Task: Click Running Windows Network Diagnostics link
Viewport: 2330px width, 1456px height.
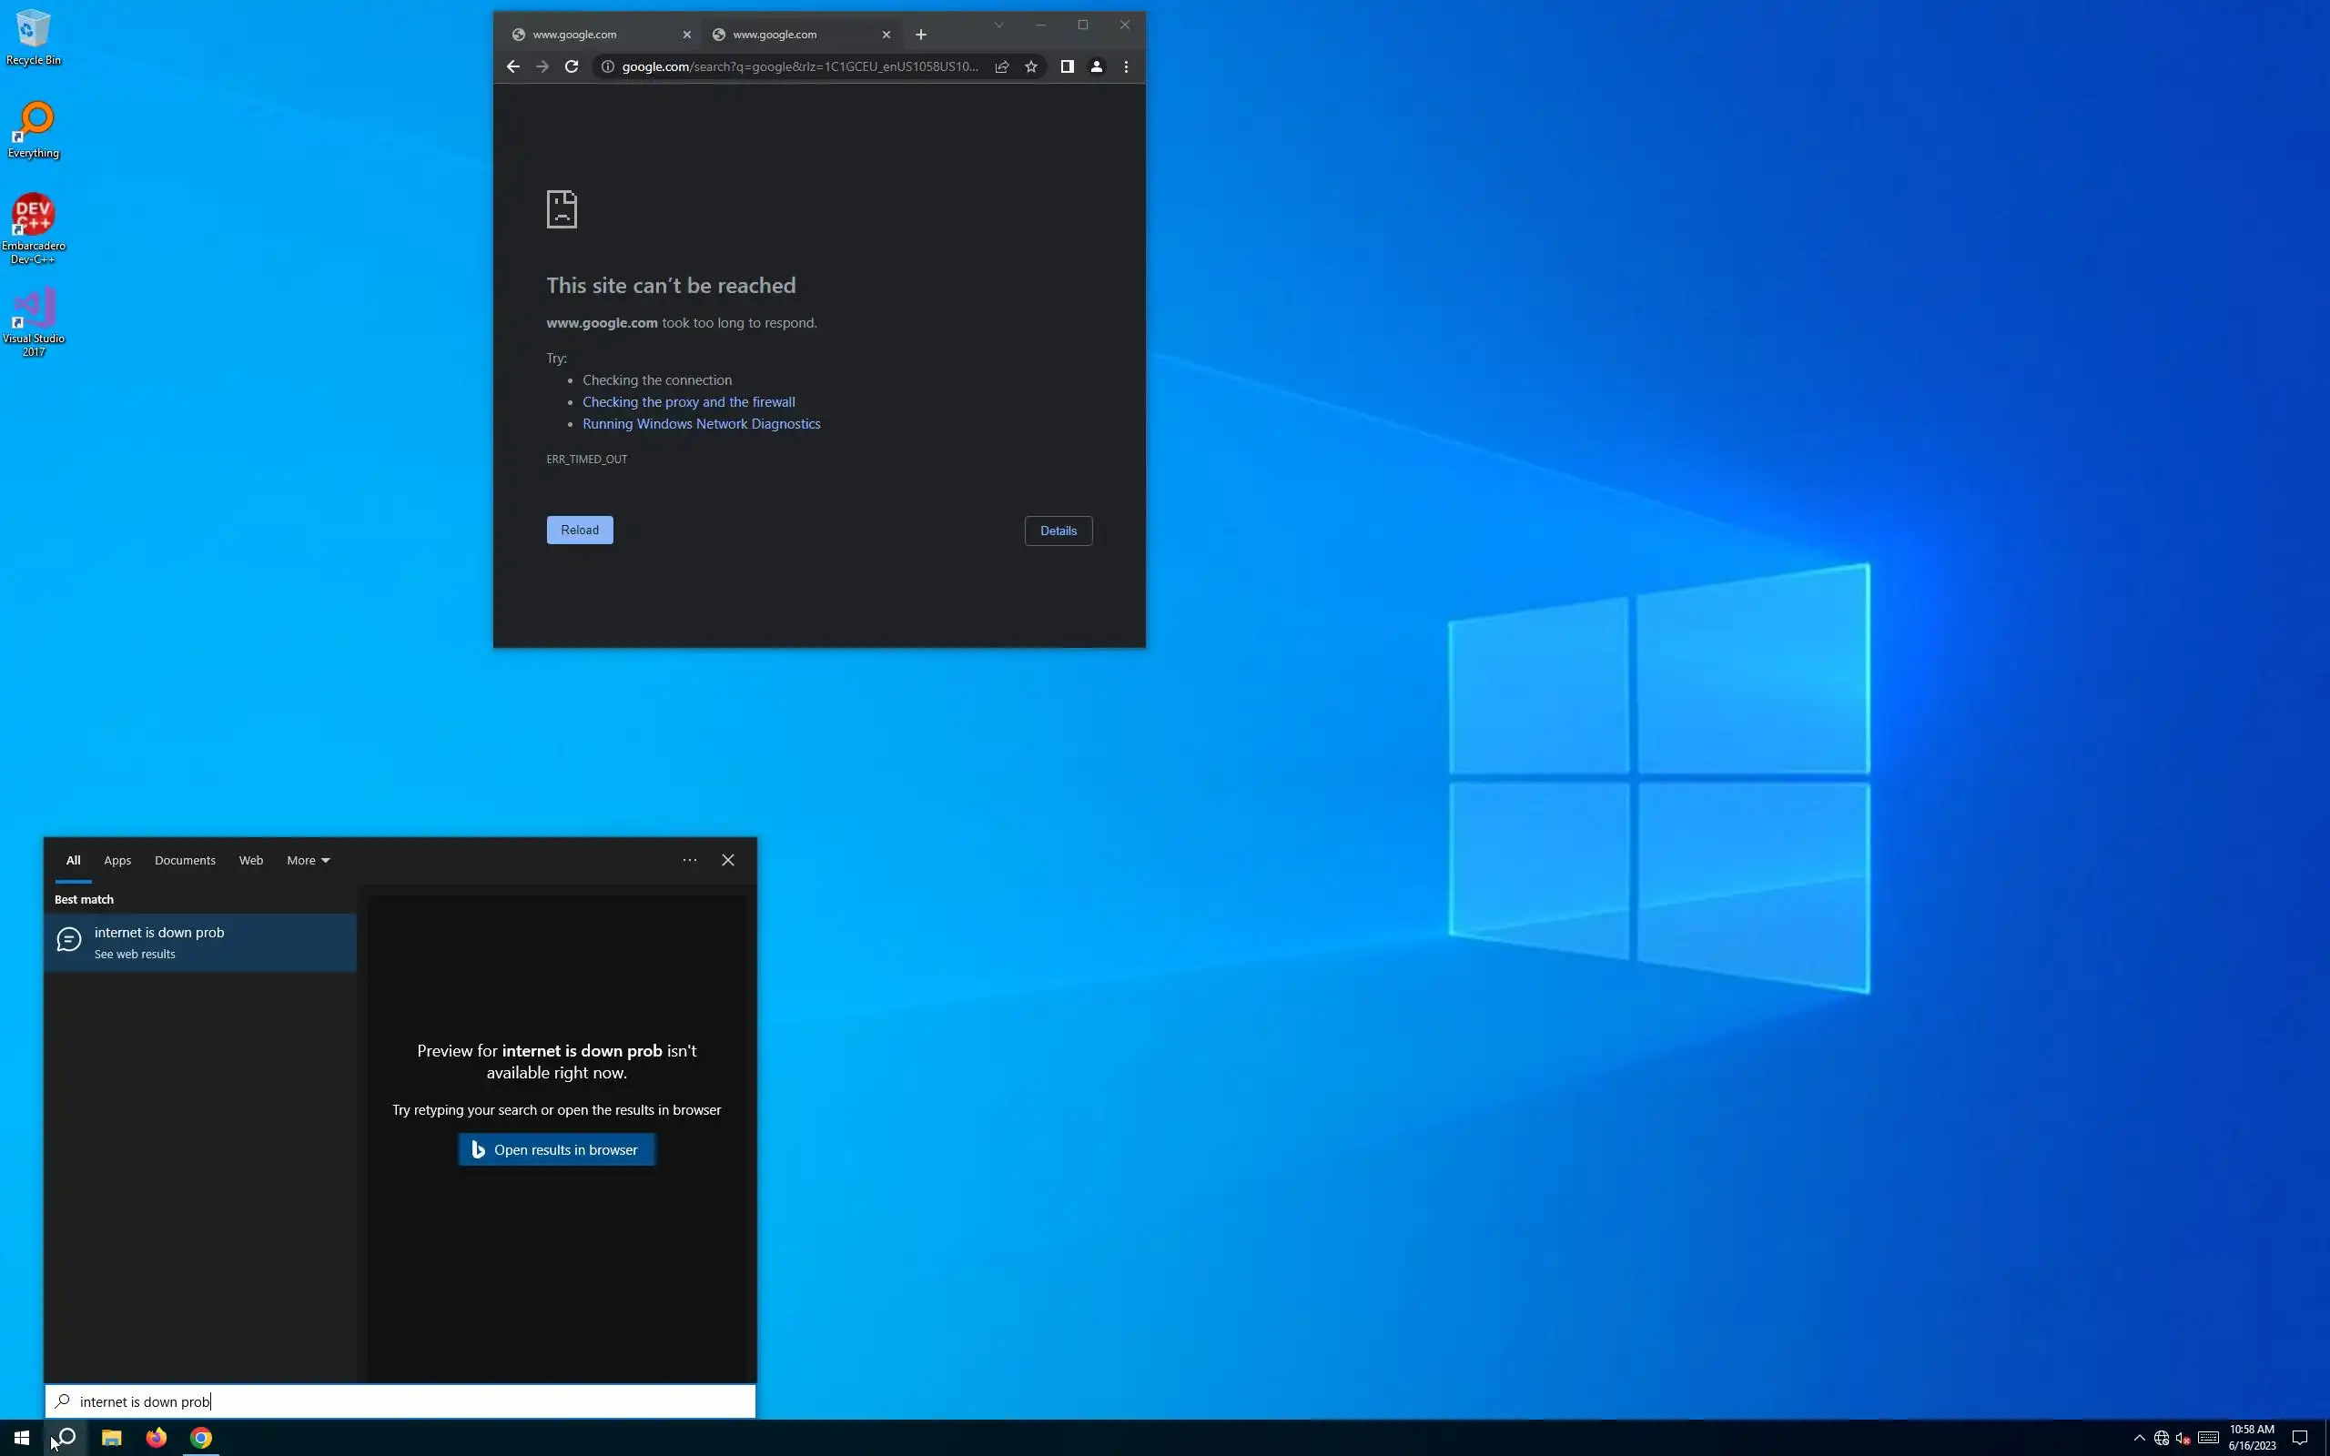Action: coord(701,424)
